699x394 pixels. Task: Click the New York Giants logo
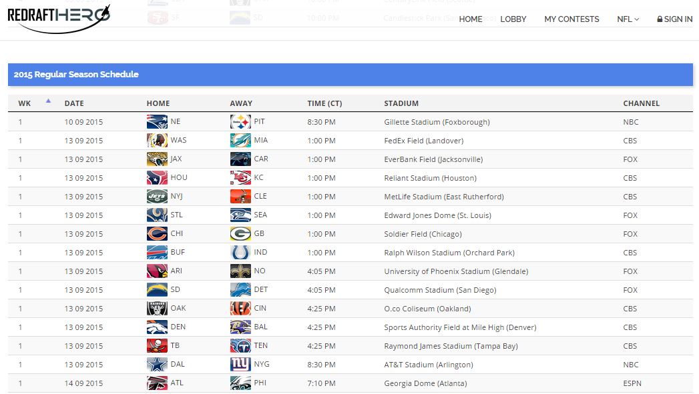pos(240,365)
